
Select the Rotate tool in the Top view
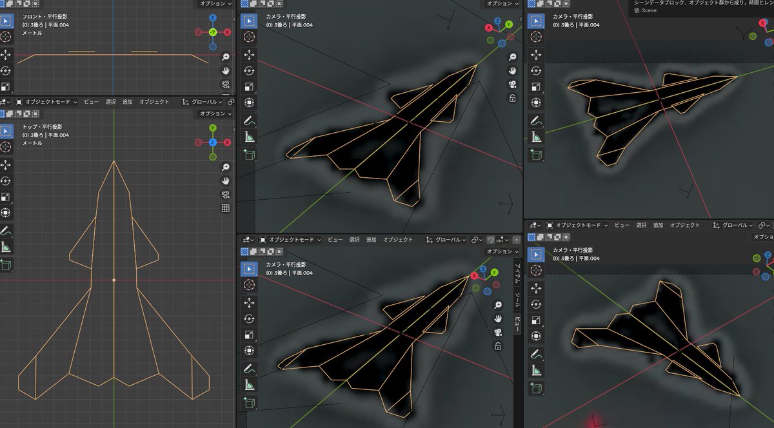coord(6,181)
